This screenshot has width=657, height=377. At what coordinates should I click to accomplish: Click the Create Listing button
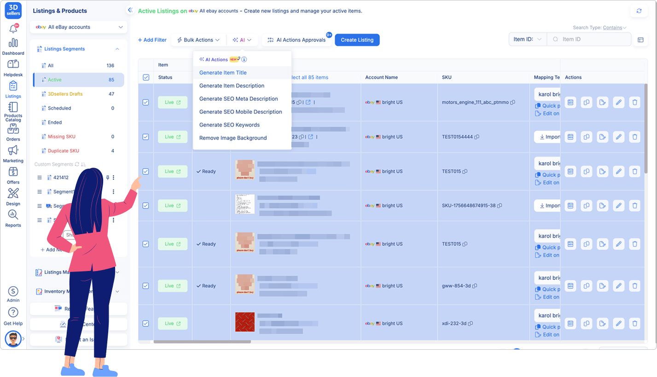pyautogui.click(x=357, y=40)
